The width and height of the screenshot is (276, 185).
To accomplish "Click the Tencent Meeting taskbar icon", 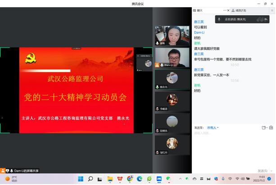I will point(159,179).
